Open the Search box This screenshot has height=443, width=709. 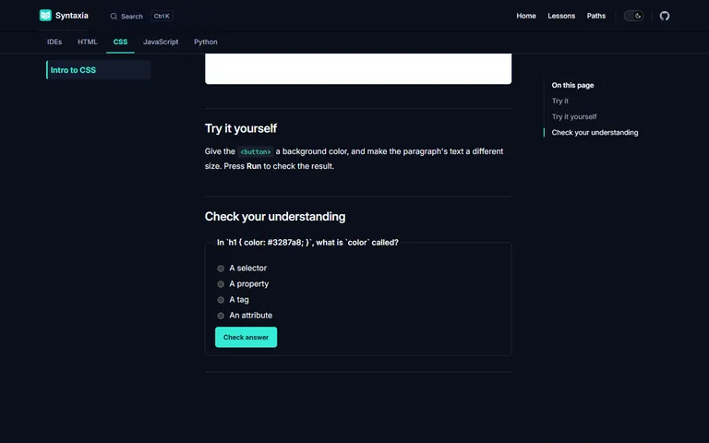pos(140,17)
